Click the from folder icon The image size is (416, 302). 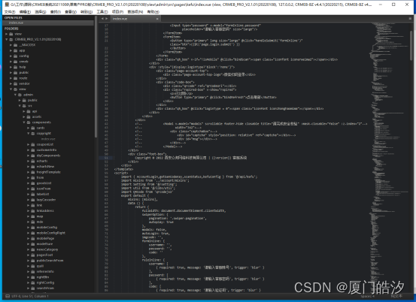tap(33, 177)
